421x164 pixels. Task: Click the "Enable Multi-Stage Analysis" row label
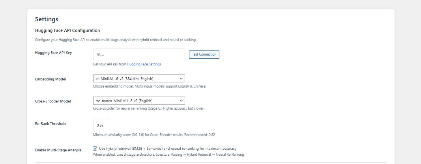coord(58,150)
